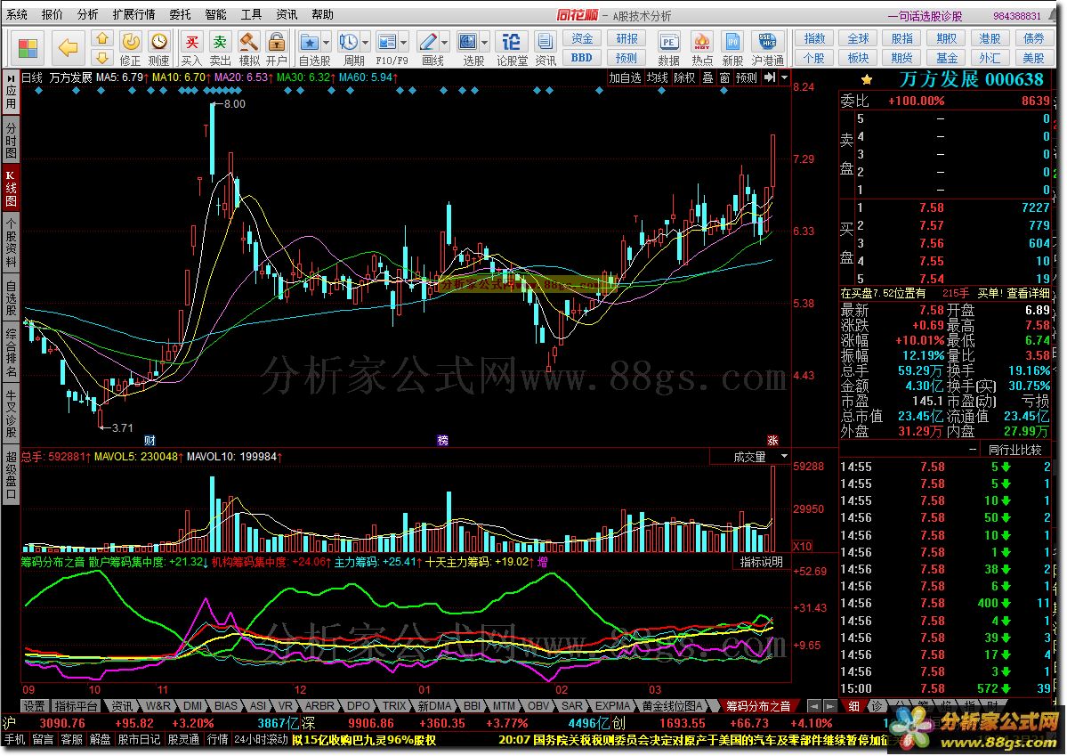This screenshot has height=756, width=1067.
Task: Open the 数据 PE data icon
Action: point(669,48)
